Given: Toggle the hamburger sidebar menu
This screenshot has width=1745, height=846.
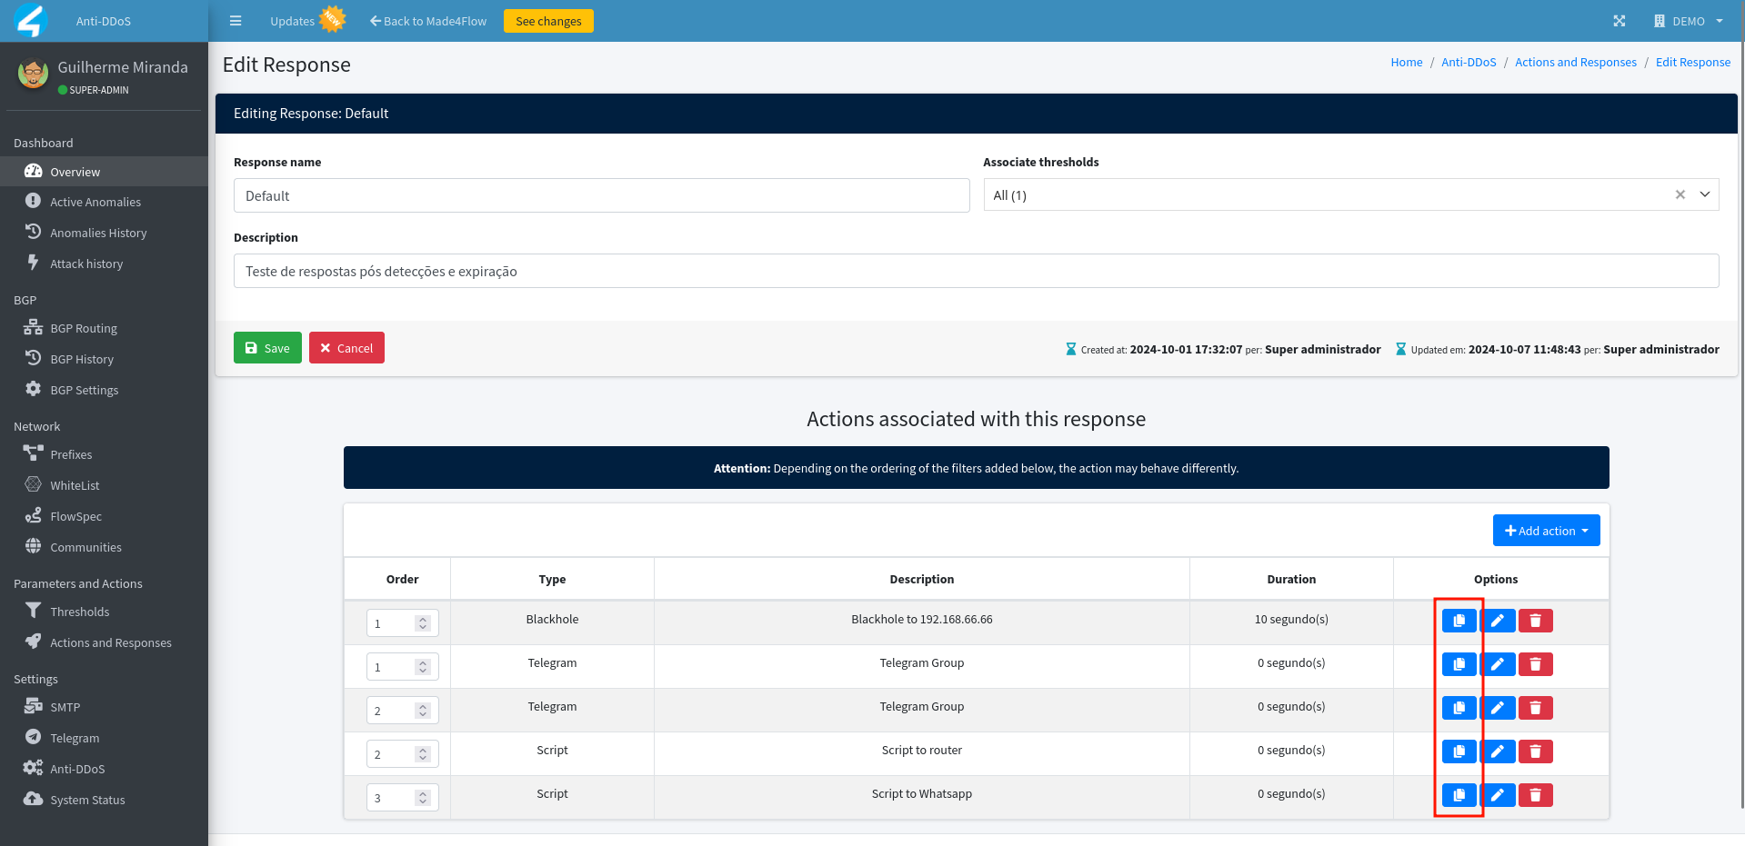Looking at the screenshot, I should click(236, 21).
